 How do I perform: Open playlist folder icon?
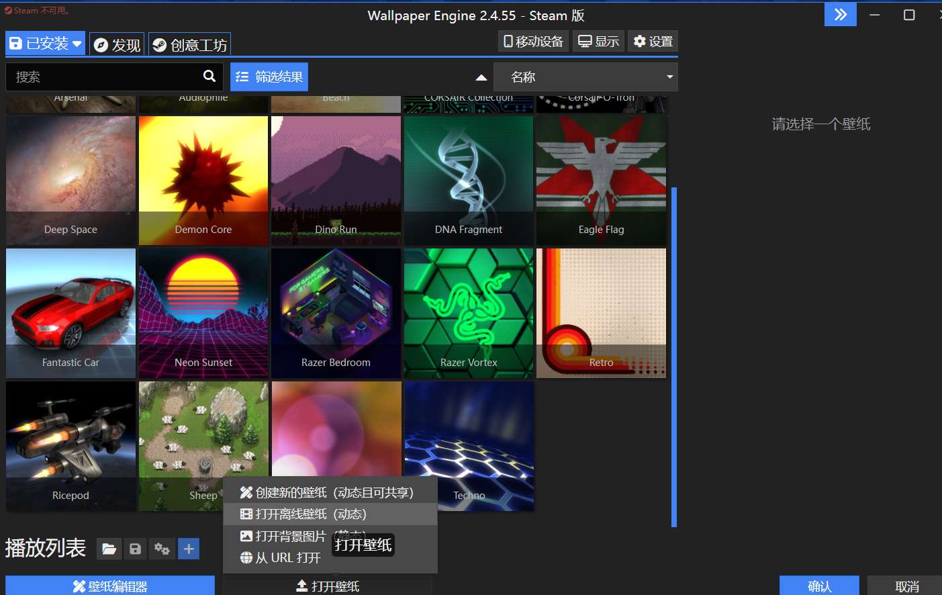(109, 549)
